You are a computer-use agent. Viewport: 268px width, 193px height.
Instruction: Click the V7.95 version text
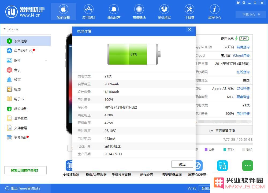point(192,188)
